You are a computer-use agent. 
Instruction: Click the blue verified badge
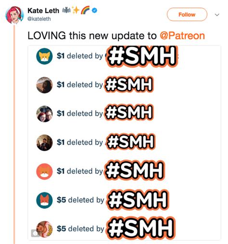[95, 11]
